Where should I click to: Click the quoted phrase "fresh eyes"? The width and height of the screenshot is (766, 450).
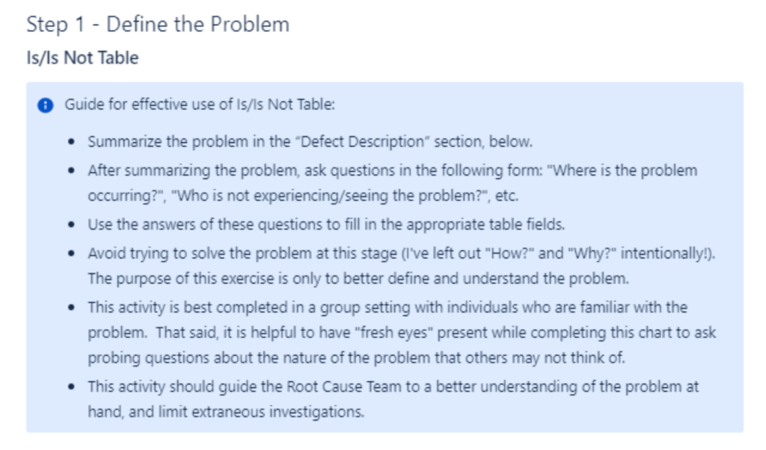[393, 333]
